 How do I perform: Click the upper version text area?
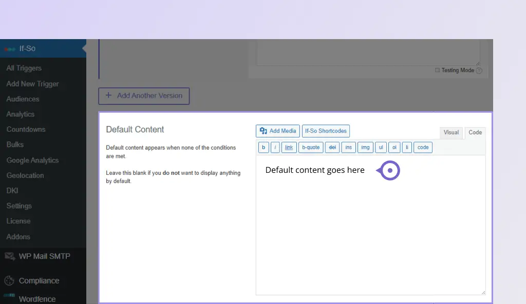[x=368, y=52]
